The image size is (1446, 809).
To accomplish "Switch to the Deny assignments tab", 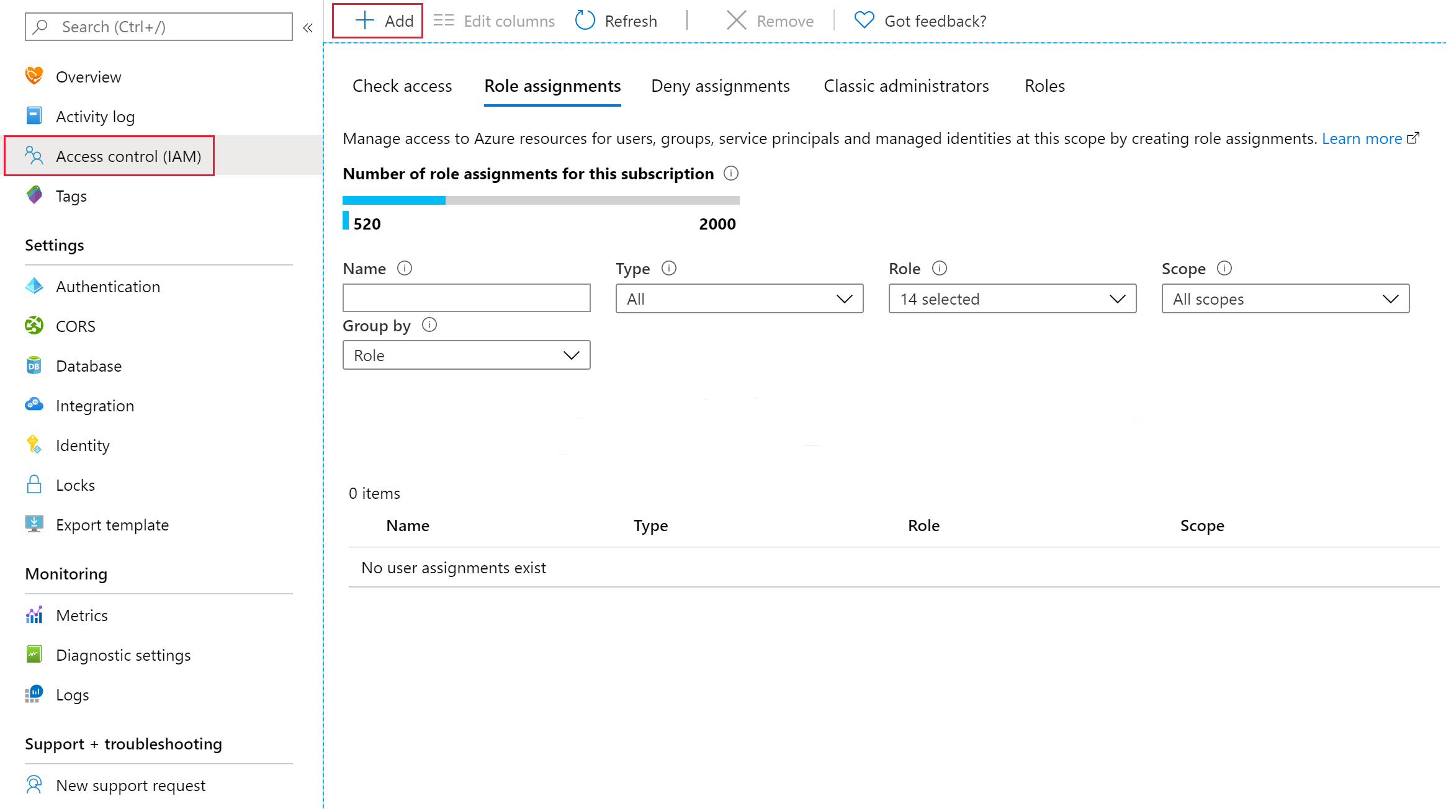I will point(719,86).
